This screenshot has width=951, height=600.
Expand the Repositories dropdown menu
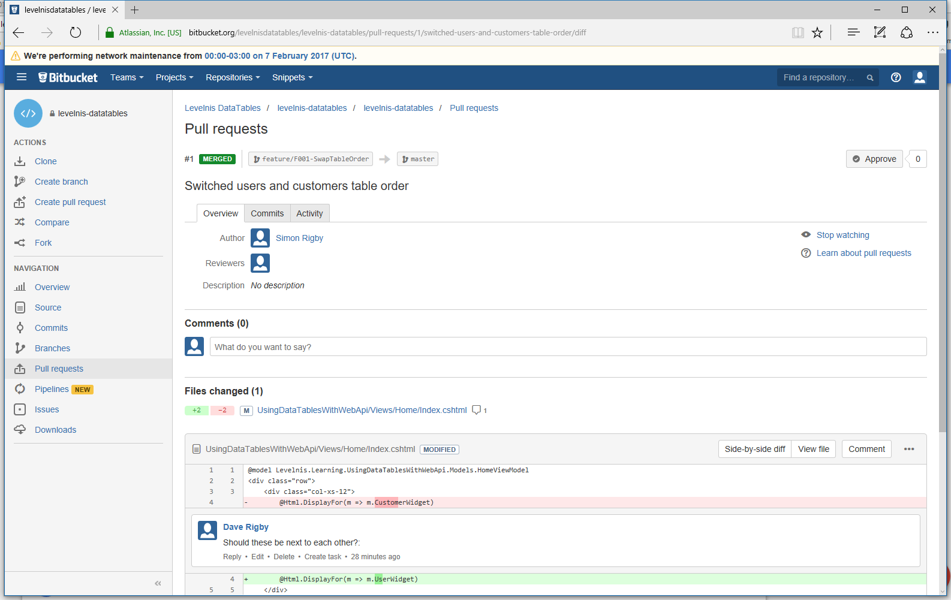[x=233, y=77]
